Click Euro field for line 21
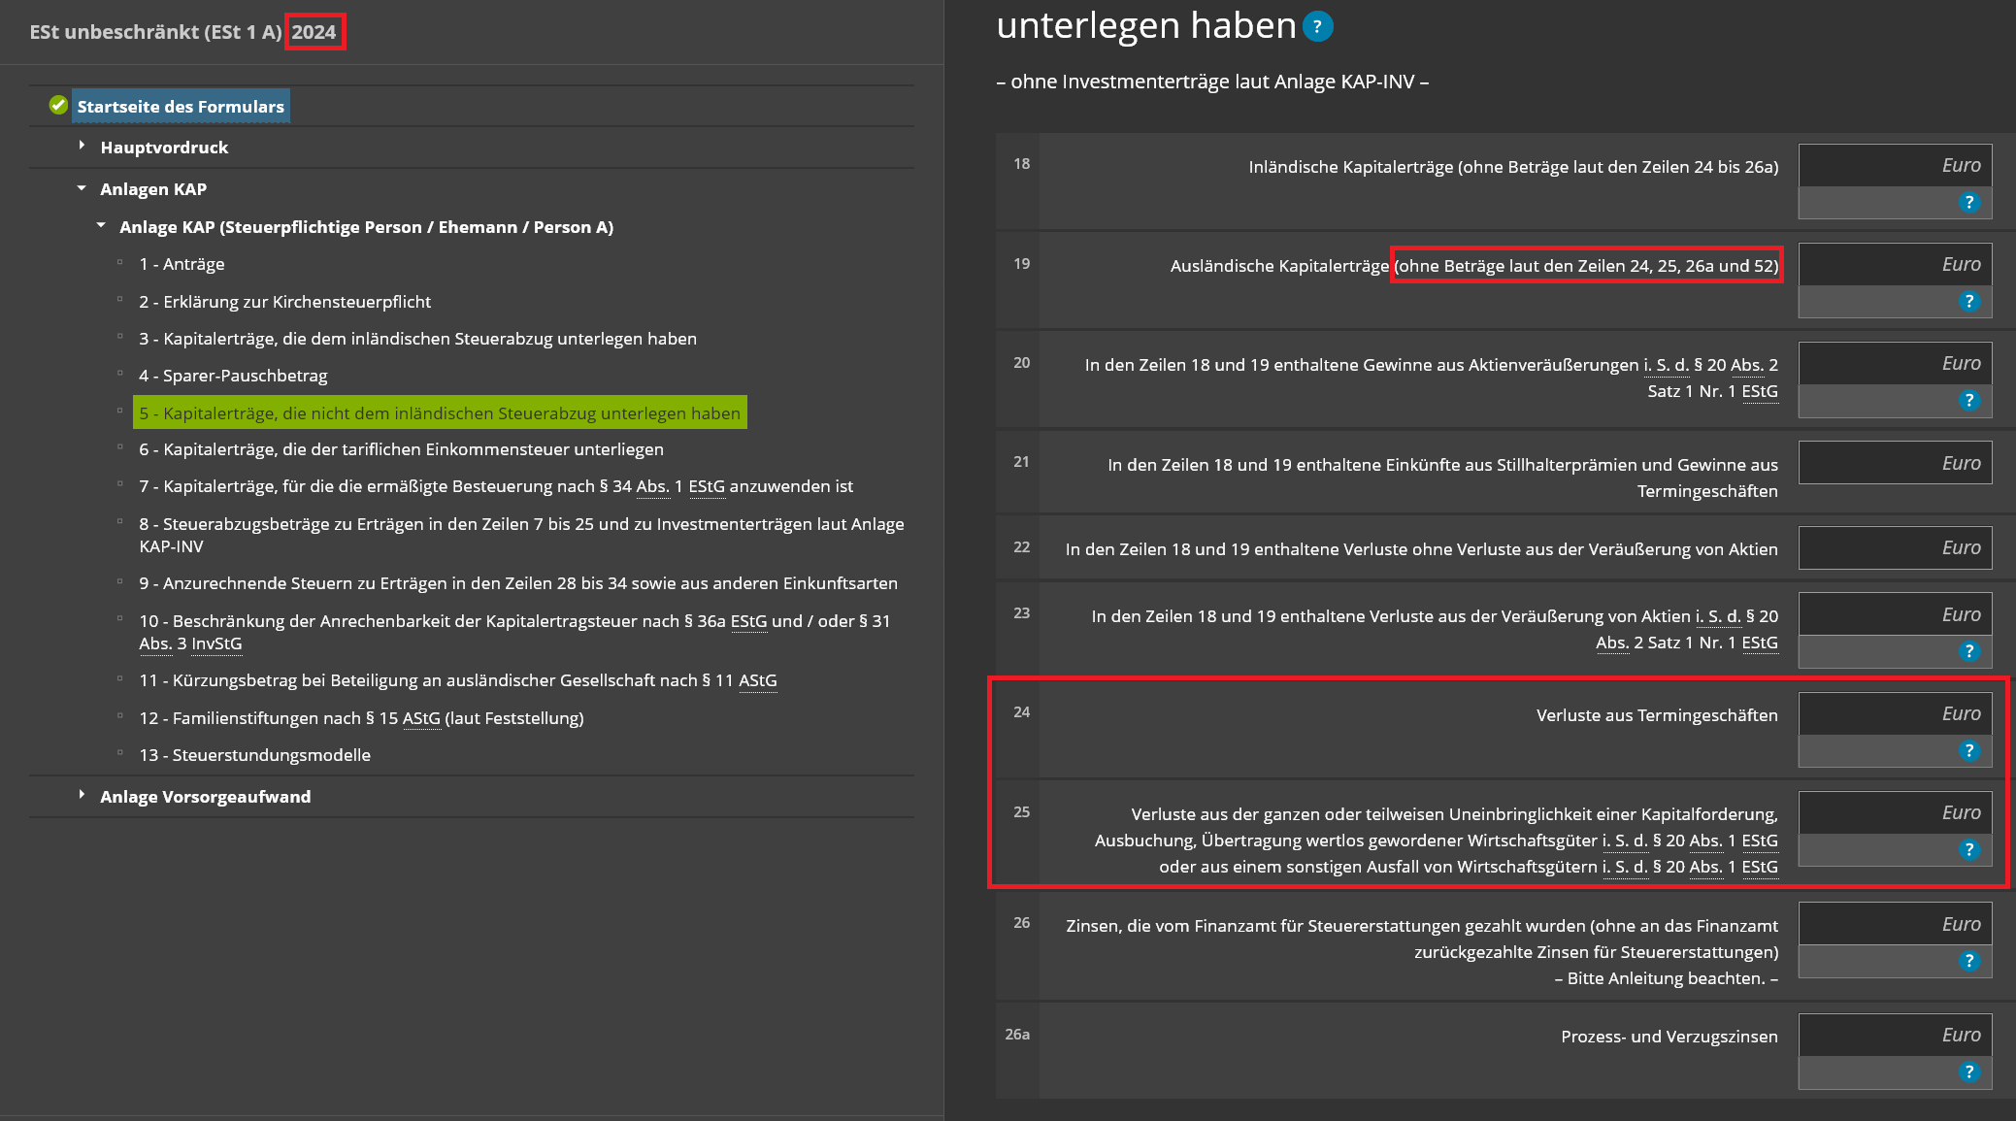This screenshot has height=1121, width=2016. click(1894, 463)
